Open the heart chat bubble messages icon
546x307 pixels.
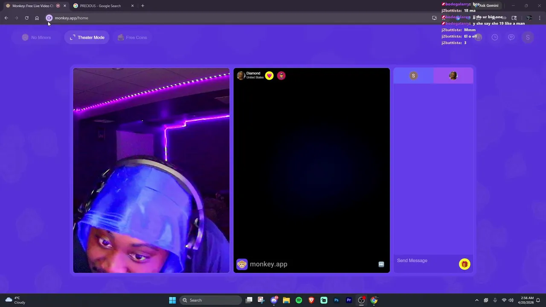pos(511,38)
